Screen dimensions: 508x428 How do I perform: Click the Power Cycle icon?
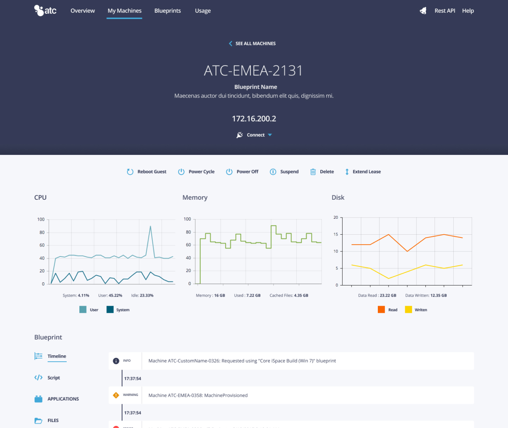[x=181, y=172]
